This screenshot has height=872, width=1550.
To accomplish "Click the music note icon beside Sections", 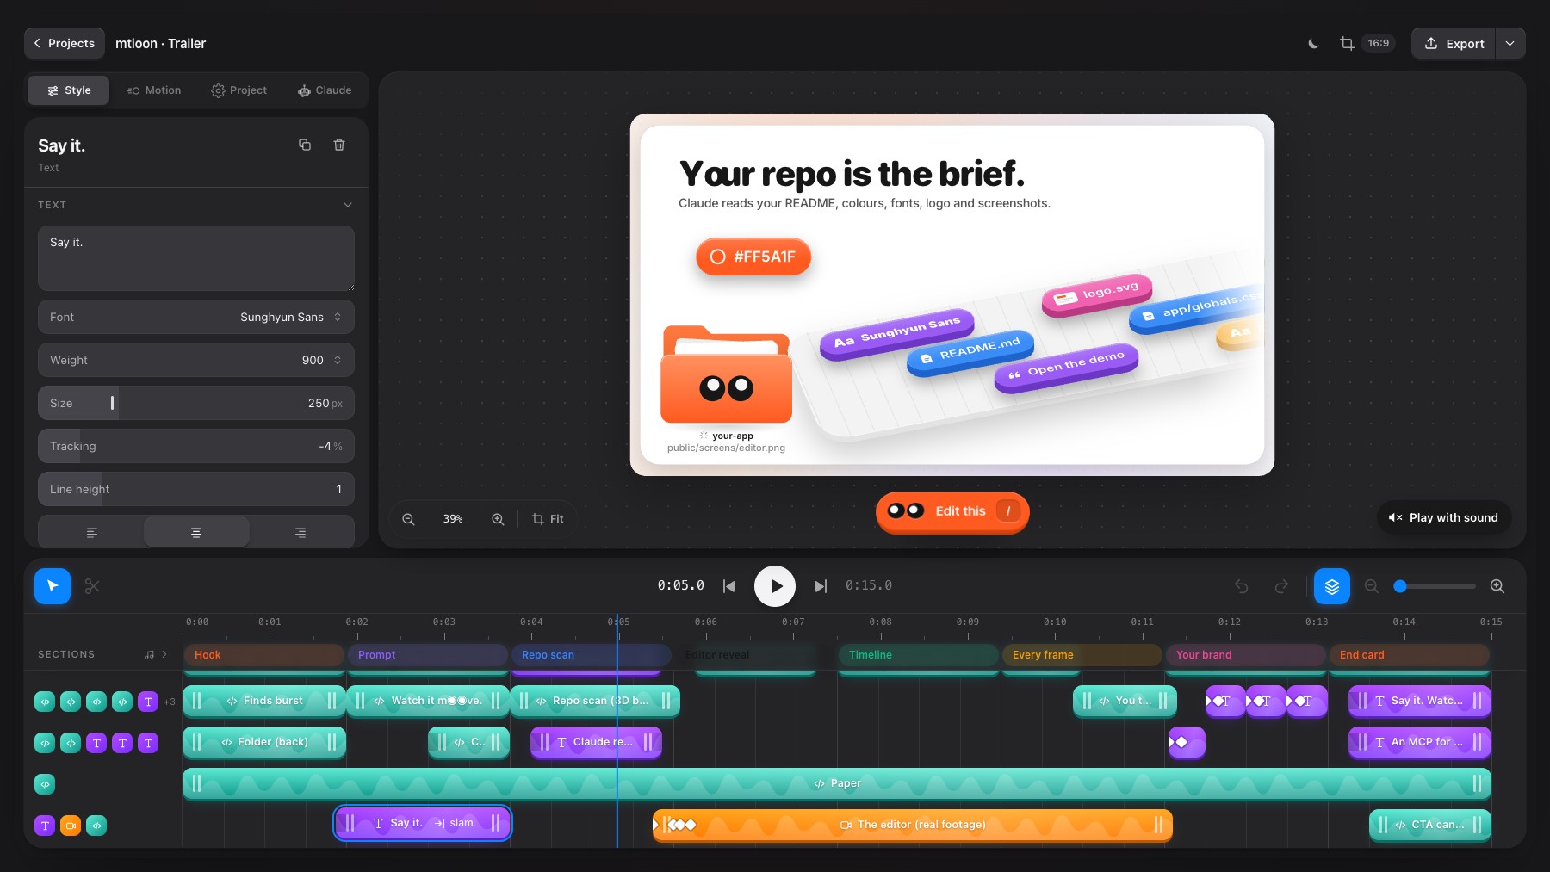I will pyautogui.click(x=150, y=654).
